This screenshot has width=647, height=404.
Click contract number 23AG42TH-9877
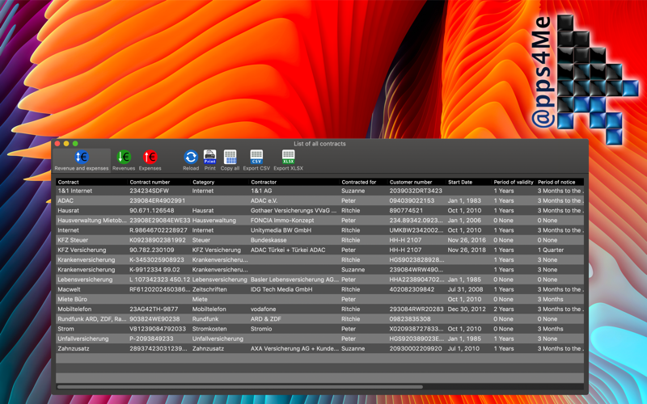pos(154,309)
